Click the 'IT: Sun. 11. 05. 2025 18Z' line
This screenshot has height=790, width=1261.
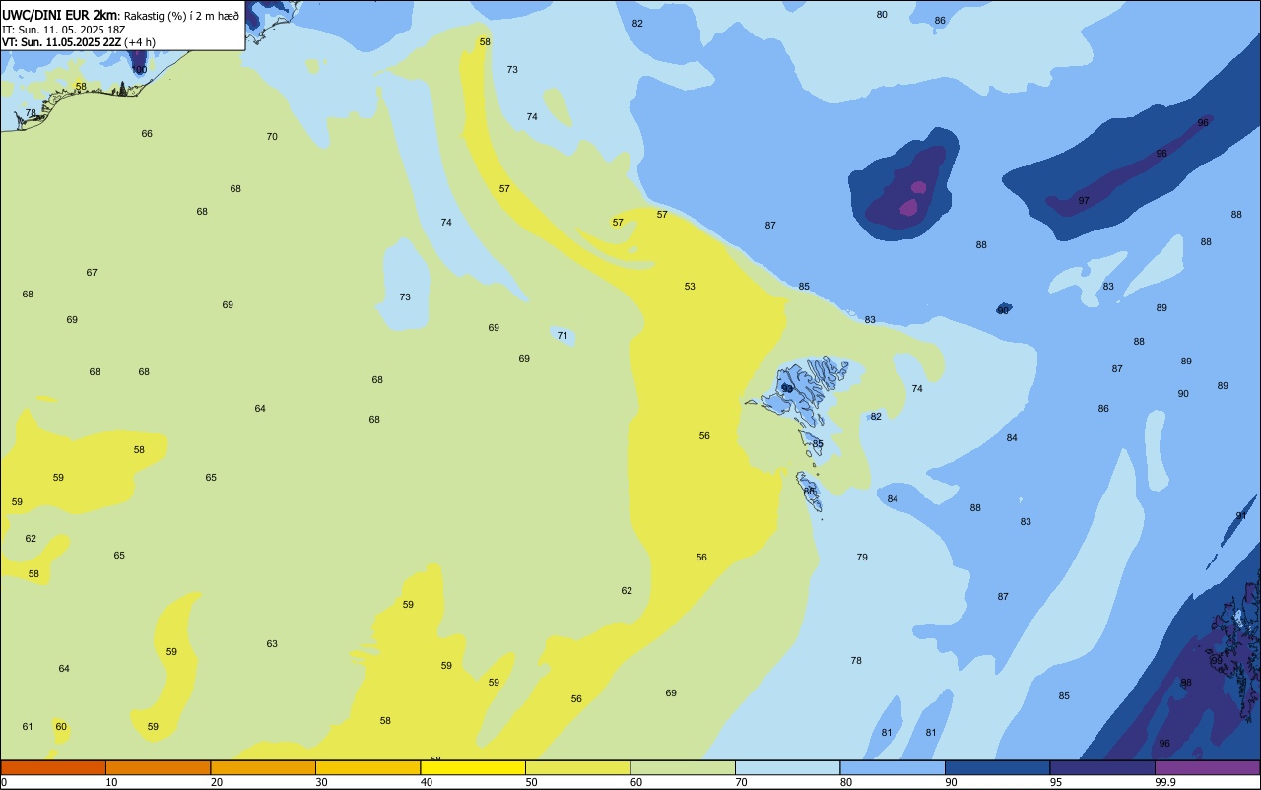coord(63,30)
